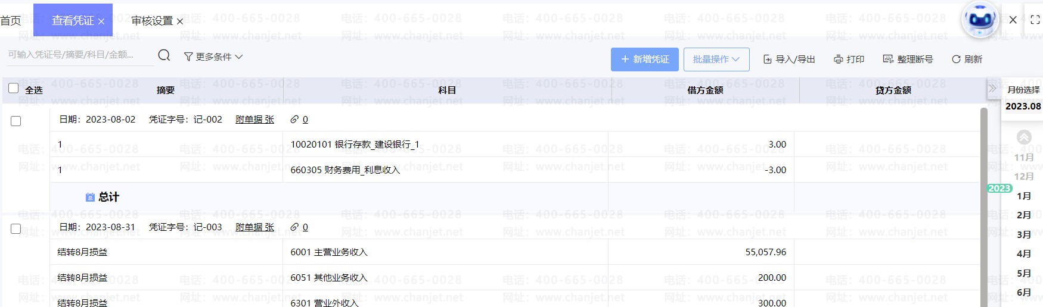The width and height of the screenshot is (1043, 307).
Task: Click the search magnifier icon
Action: click(164, 55)
